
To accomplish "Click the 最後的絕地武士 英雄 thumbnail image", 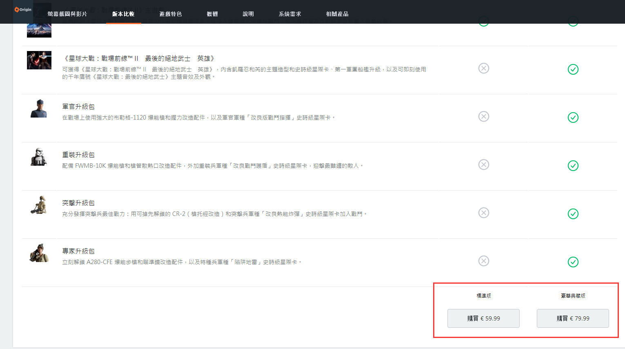I will click(39, 60).
